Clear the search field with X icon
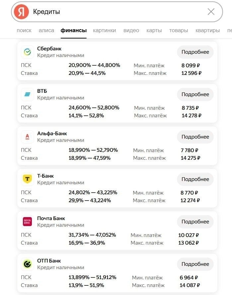Image resolution: width=232 pixels, height=295 pixels. [x=211, y=12]
